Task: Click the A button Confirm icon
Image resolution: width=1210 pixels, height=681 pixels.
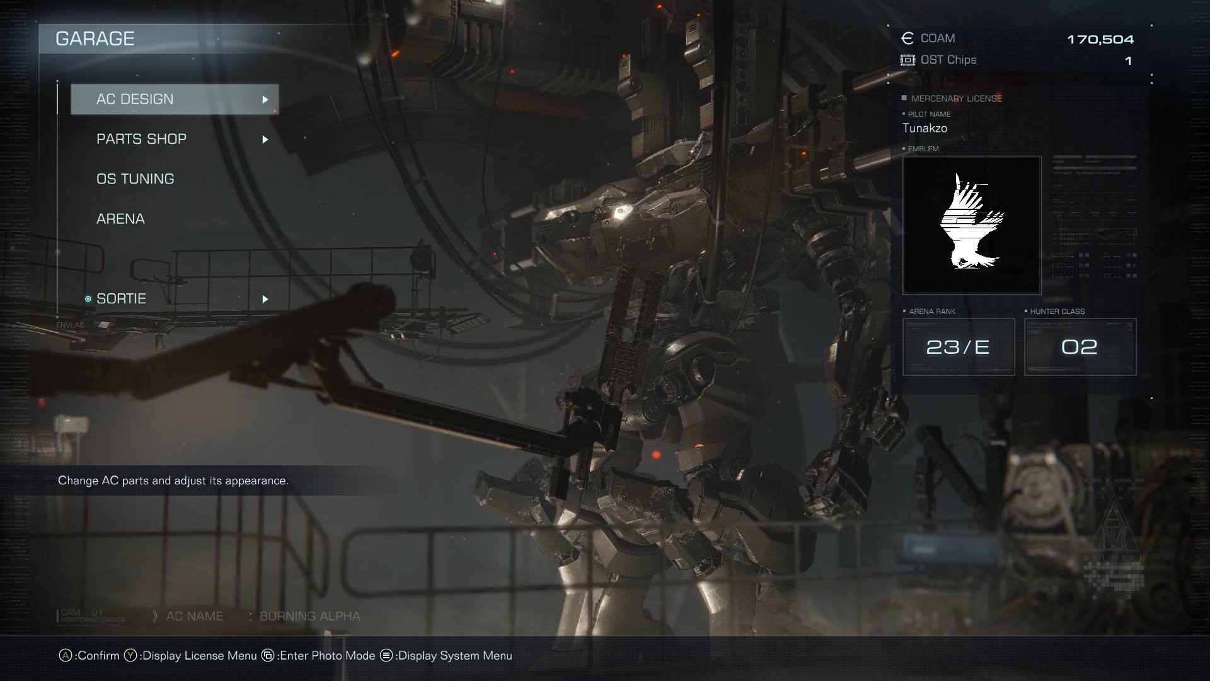Action: pyautogui.click(x=66, y=656)
